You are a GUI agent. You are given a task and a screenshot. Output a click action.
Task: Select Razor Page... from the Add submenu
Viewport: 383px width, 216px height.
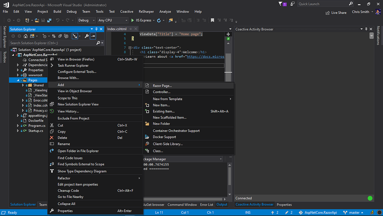(x=163, y=85)
